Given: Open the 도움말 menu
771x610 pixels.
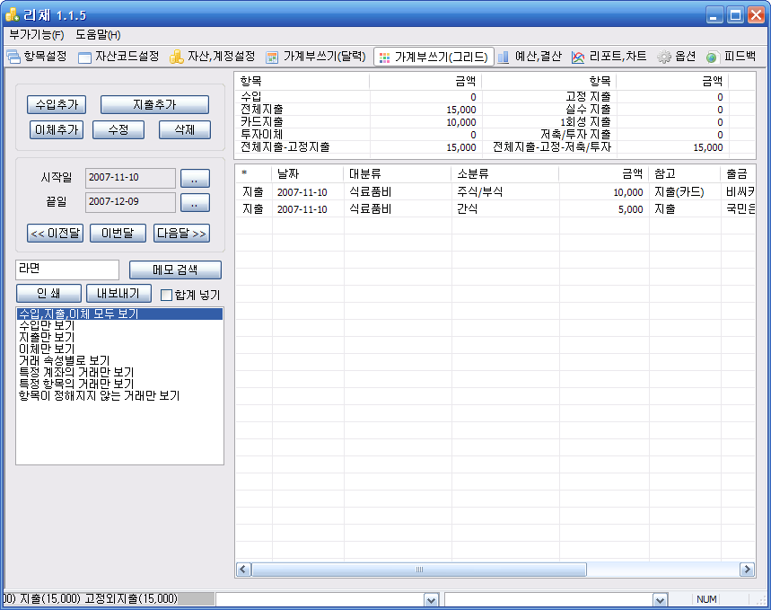Looking at the screenshot, I should click(x=98, y=35).
